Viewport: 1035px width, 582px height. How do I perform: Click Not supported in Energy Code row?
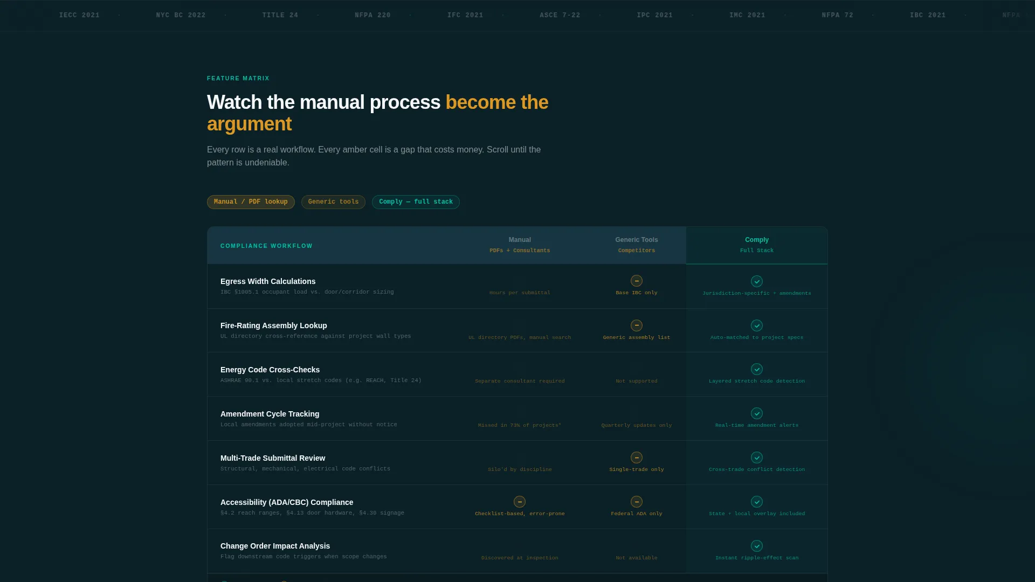[637, 381]
